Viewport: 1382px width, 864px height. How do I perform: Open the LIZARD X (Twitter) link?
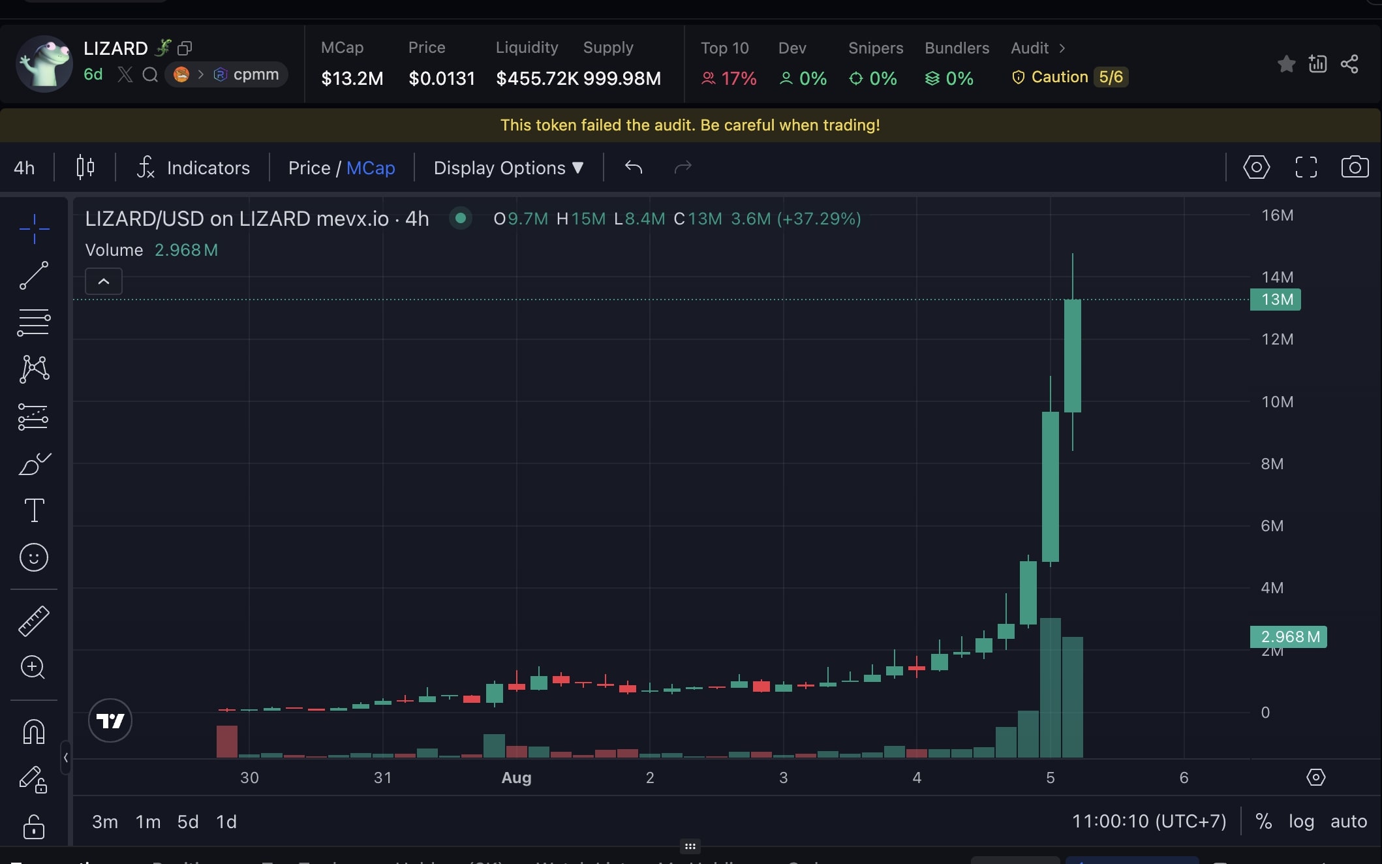pyautogui.click(x=125, y=74)
